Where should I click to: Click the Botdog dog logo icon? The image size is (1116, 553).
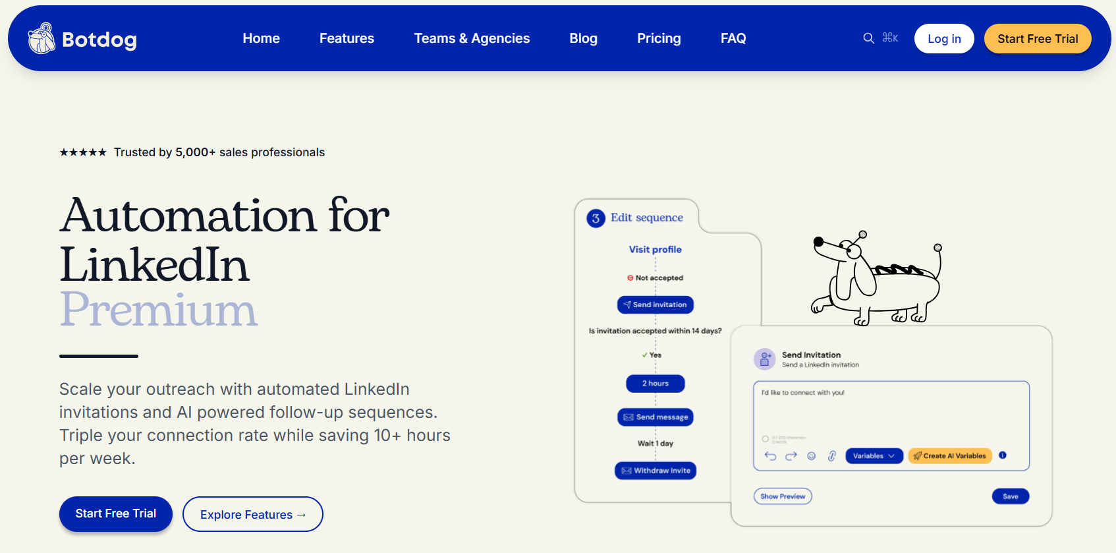coord(42,38)
